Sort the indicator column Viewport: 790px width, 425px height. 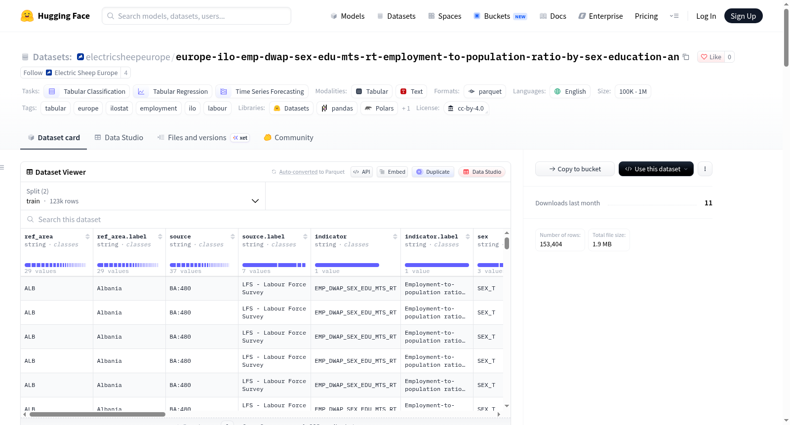(x=395, y=236)
